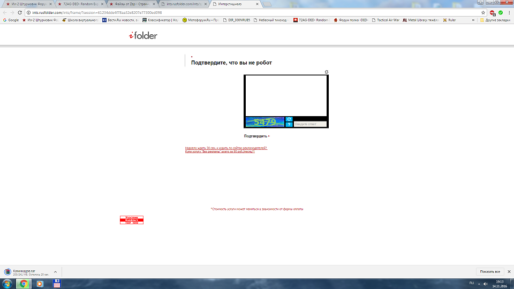
Task: Open the 'Tactical Air War' bookmark
Action: tap(385, 20)
